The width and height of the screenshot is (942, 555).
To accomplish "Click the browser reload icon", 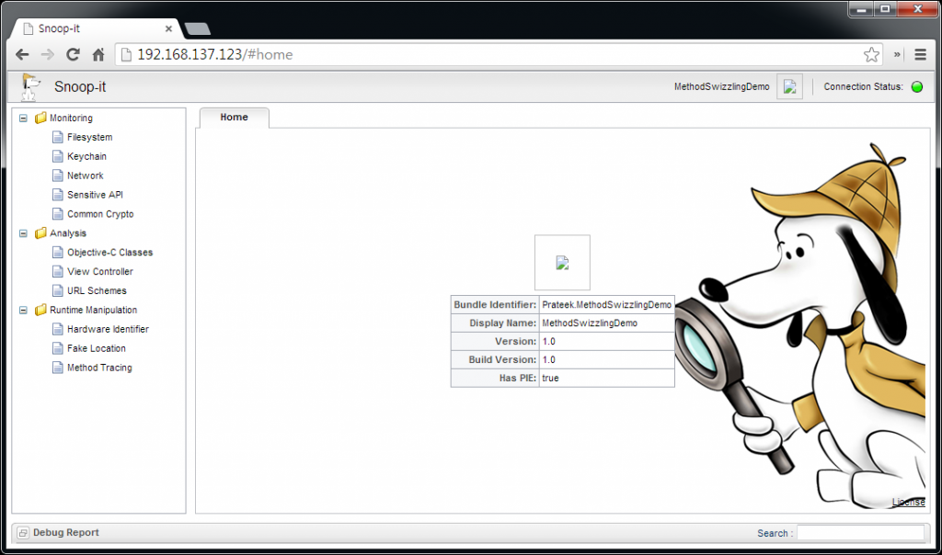I will tap(73, 54).
